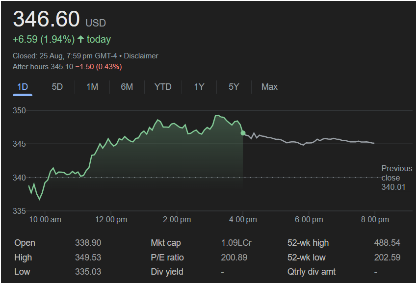View the 1Y price chart

point(199,87)
